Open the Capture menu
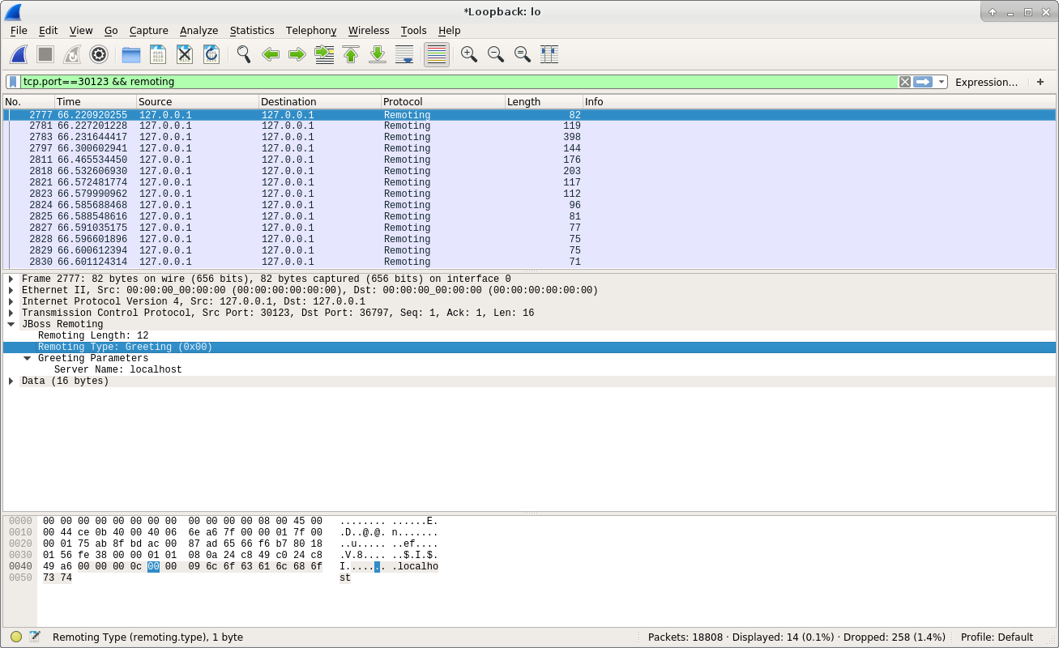The width and height of the screenshot is (1059, 648). pyautogui.click(x=149, y=30)
